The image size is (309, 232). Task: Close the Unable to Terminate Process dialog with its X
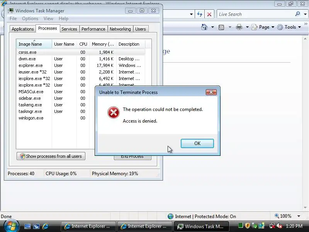pos(211,92)
